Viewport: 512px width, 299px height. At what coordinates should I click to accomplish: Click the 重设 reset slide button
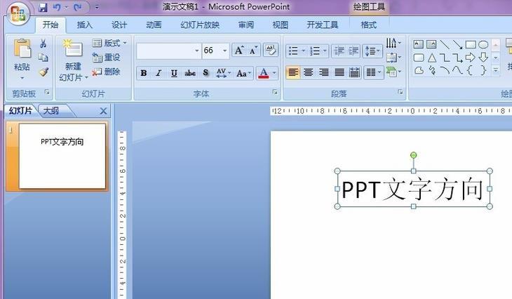[107, 58]
